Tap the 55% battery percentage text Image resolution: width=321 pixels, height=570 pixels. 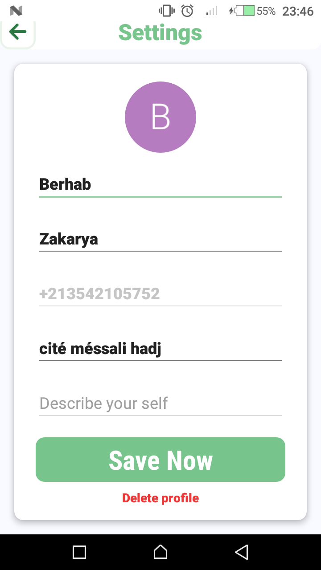coord(266,11)
